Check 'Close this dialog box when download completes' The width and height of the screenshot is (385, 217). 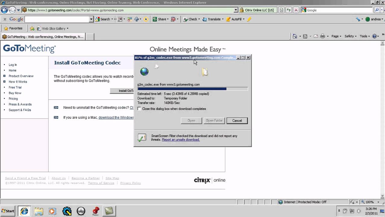[x=139, y=109]
